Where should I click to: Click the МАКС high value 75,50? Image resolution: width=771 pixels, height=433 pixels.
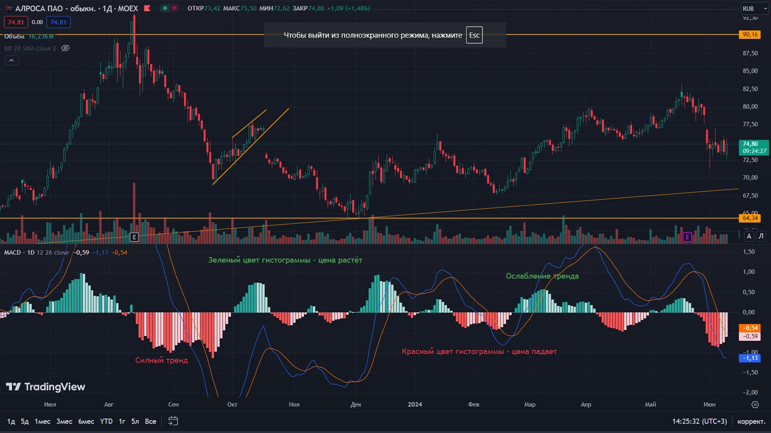[248, 8]
